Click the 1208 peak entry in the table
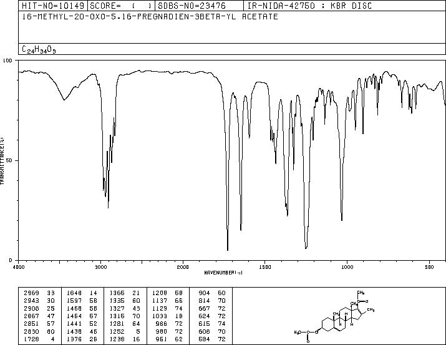This screenshot has width=446, height=345. coord(167,293)
